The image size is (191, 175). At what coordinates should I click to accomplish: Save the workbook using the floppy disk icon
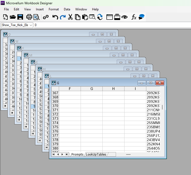click(20, 17)
